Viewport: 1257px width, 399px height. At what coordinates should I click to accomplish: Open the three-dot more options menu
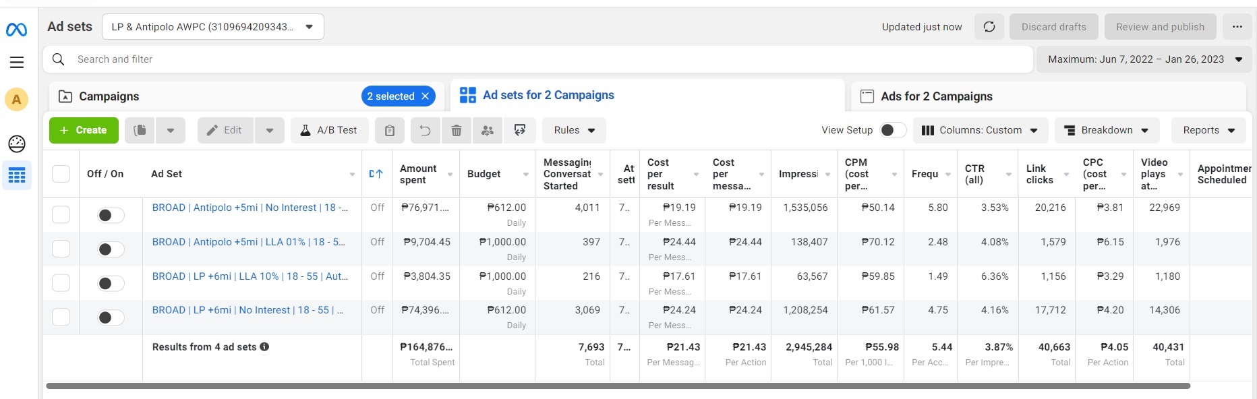(x=1237, y=27)
